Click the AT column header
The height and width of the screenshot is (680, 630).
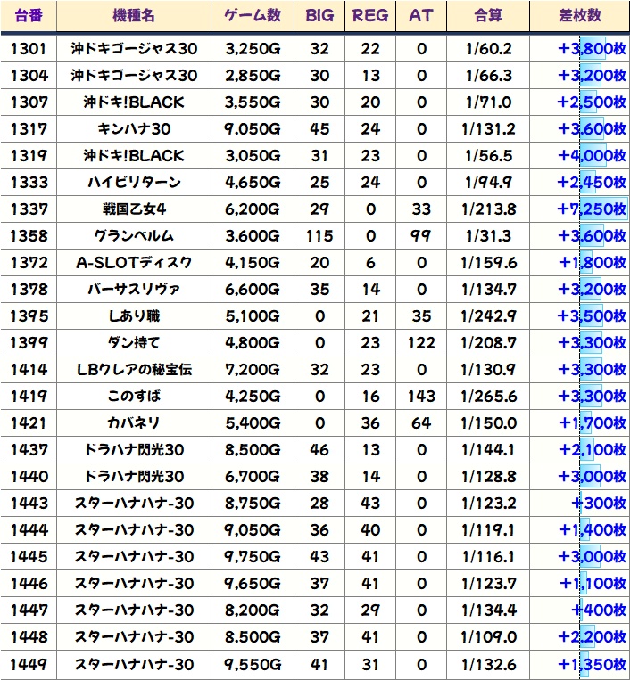pos(420,16)
